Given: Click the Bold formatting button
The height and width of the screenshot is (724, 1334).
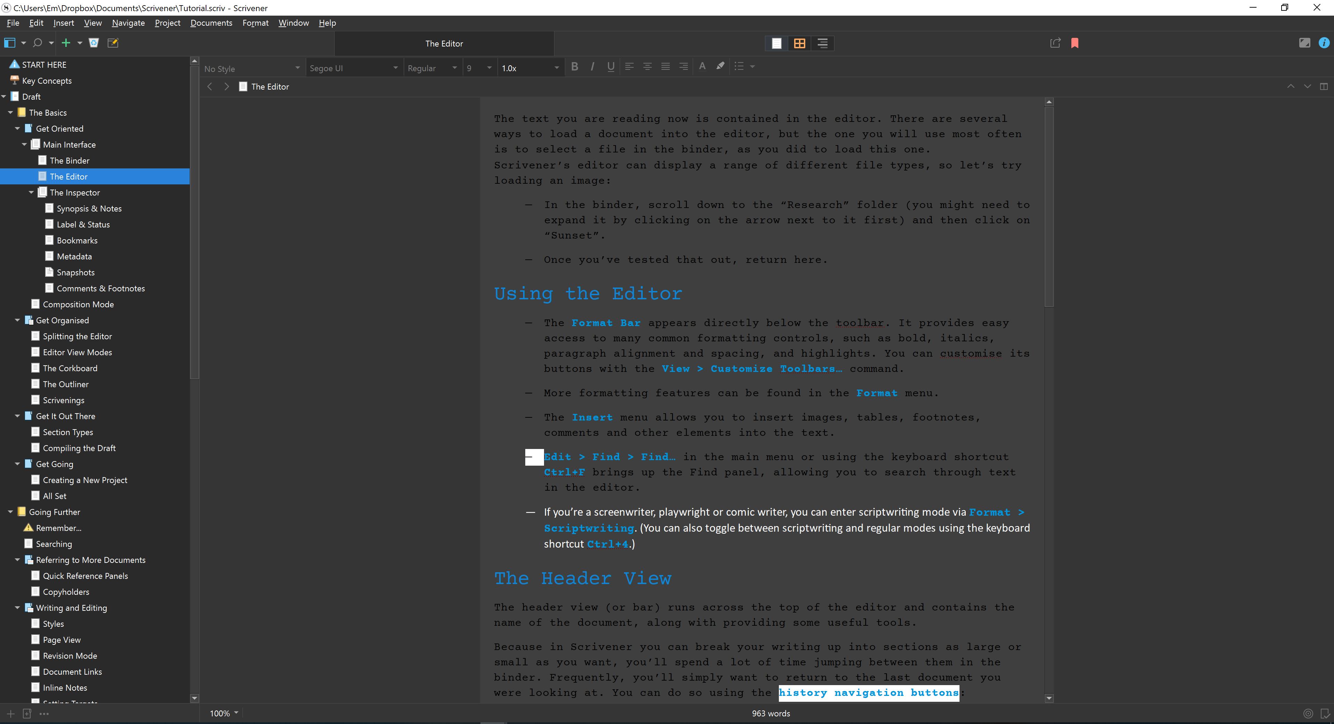Looking at the screenshot, I should pos(574,66).
